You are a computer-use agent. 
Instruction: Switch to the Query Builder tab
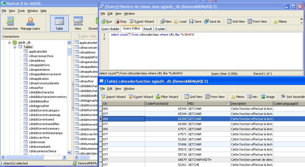[x=110, y=29]
